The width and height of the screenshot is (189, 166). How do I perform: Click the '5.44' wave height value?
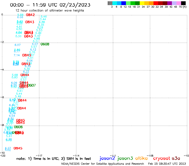(x=19, y=94)
